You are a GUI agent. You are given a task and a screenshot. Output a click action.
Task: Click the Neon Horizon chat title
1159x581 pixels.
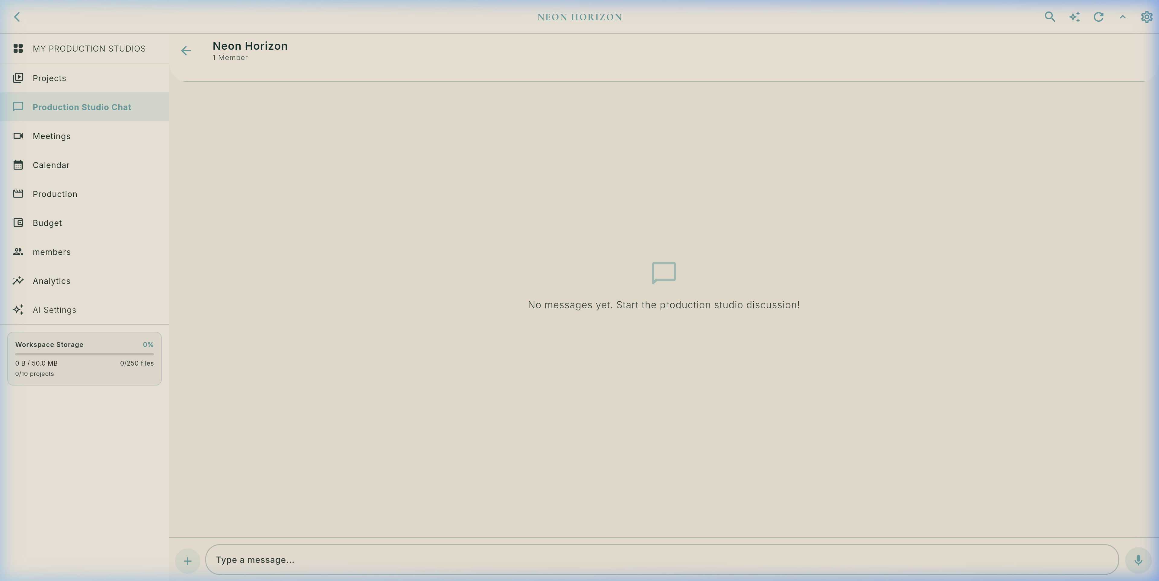[250, 46]
